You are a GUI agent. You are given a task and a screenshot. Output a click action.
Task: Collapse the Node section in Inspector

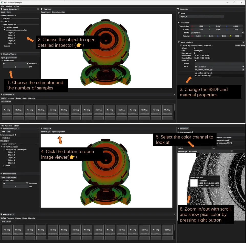179,13
